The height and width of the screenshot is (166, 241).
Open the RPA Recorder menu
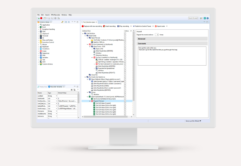[x=56, y=15]
